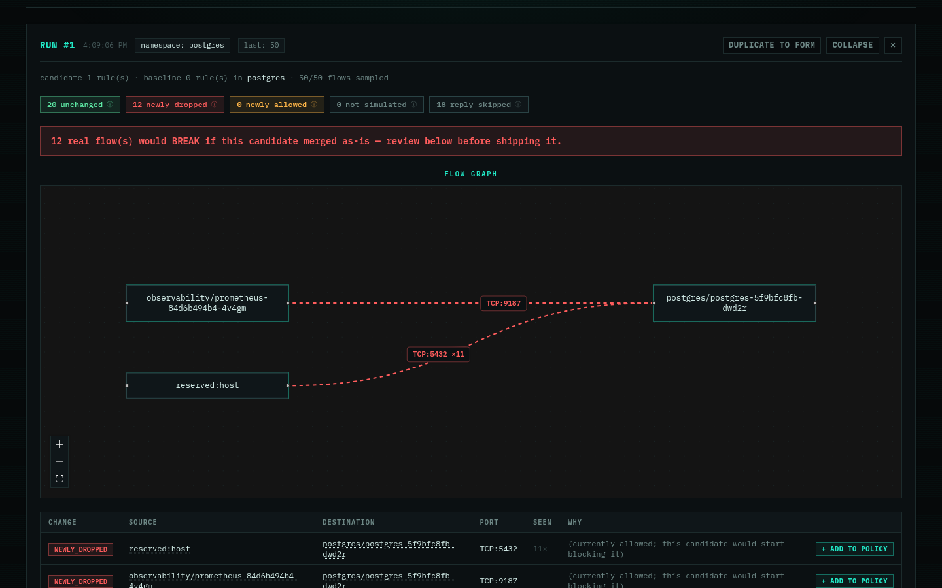This screenshot has height=588, width=942.
Task: Click the Duplicate to Form button
Action: [772, 45]
